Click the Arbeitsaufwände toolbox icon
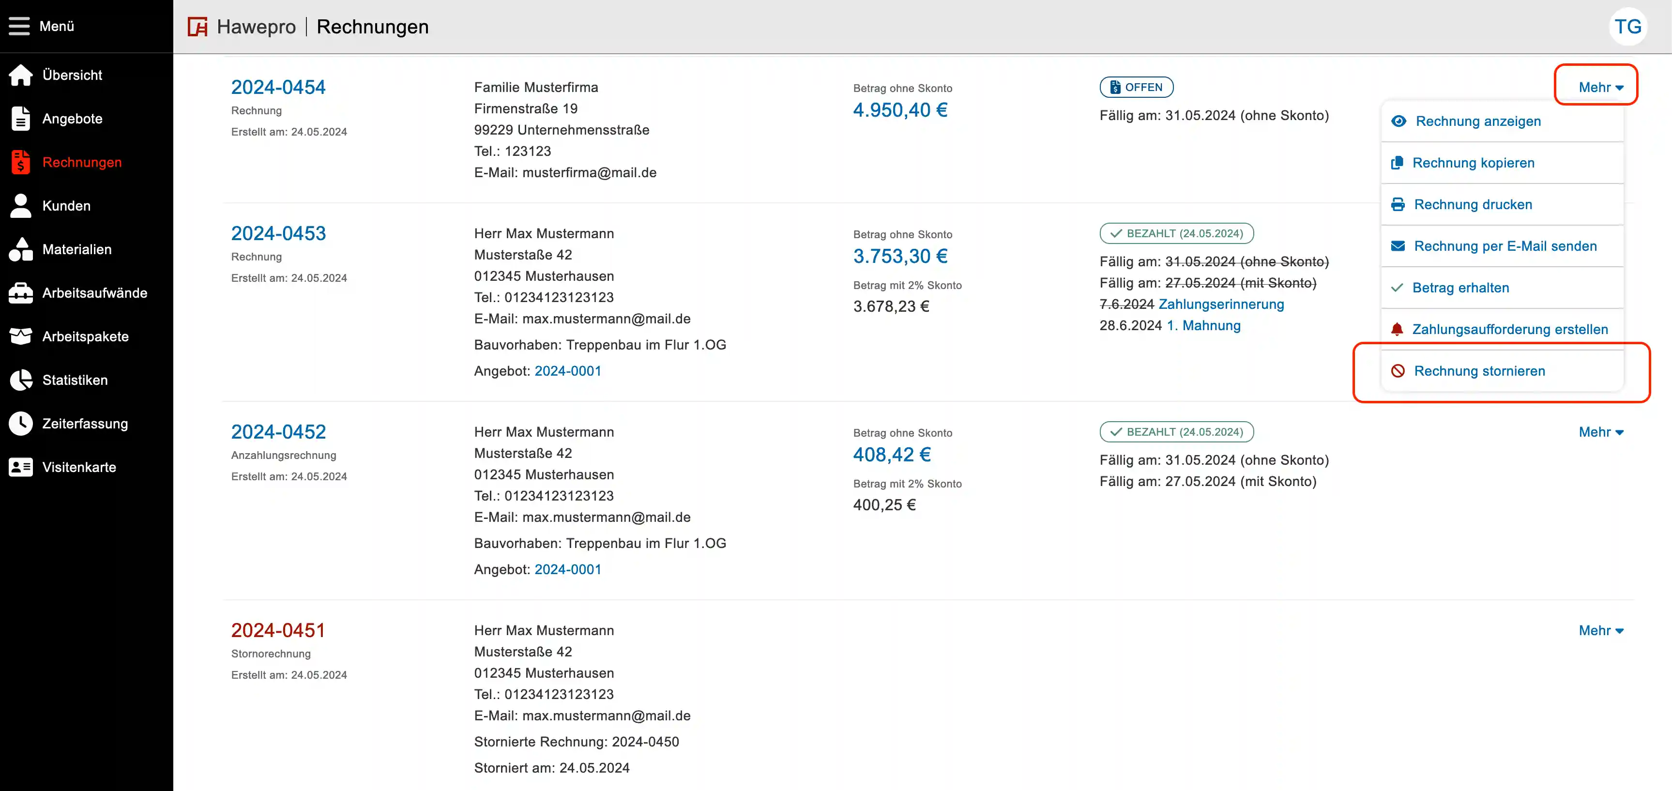The height and width of the screenshot is (791, 1672). [x=21, y=293]
